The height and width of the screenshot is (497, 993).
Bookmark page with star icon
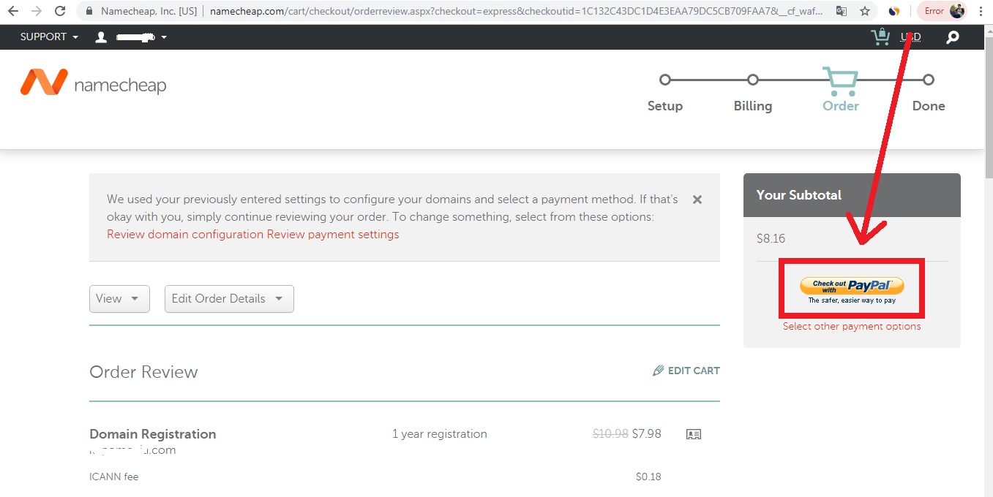[865, 11]
